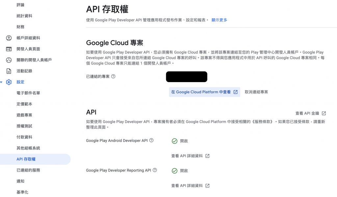Open 遊戲專案 settings
The image size is (337, 197).
pyautogui.click(x=24, y=115)
